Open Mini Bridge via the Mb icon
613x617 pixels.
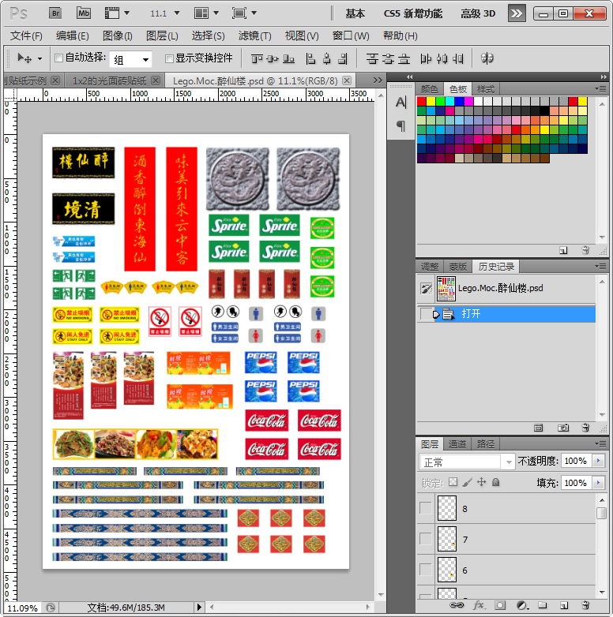[83, 13]
